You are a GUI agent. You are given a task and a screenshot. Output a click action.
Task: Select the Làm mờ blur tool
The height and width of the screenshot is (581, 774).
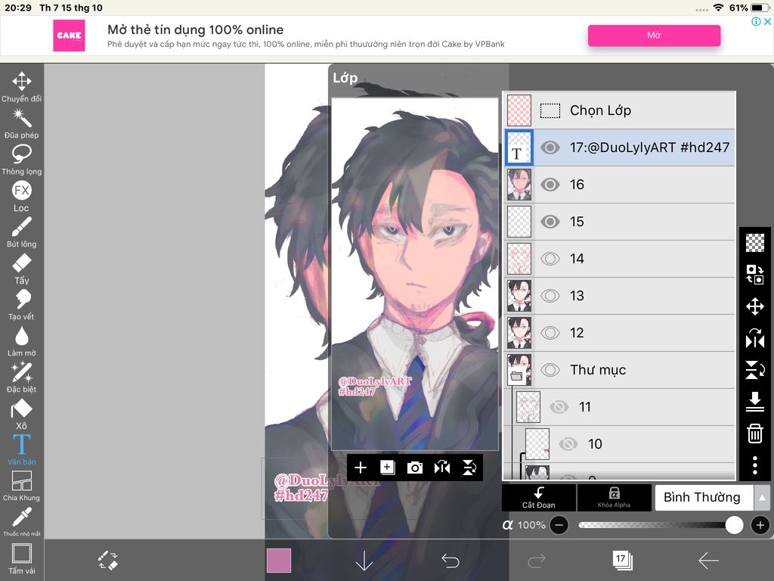(22, 341)
